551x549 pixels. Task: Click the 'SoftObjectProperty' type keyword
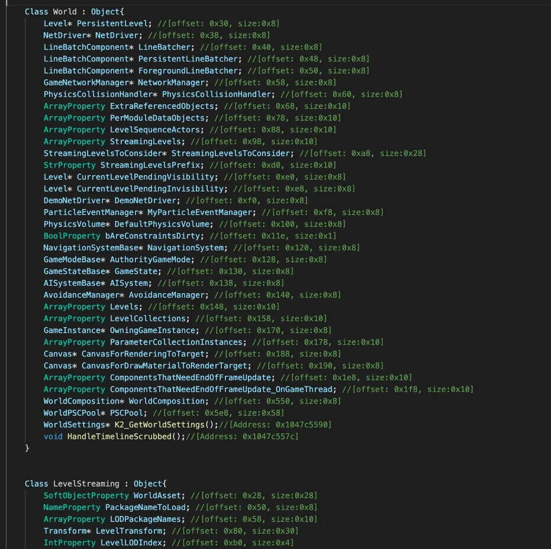pyautogui.click(x=86, y=496)
